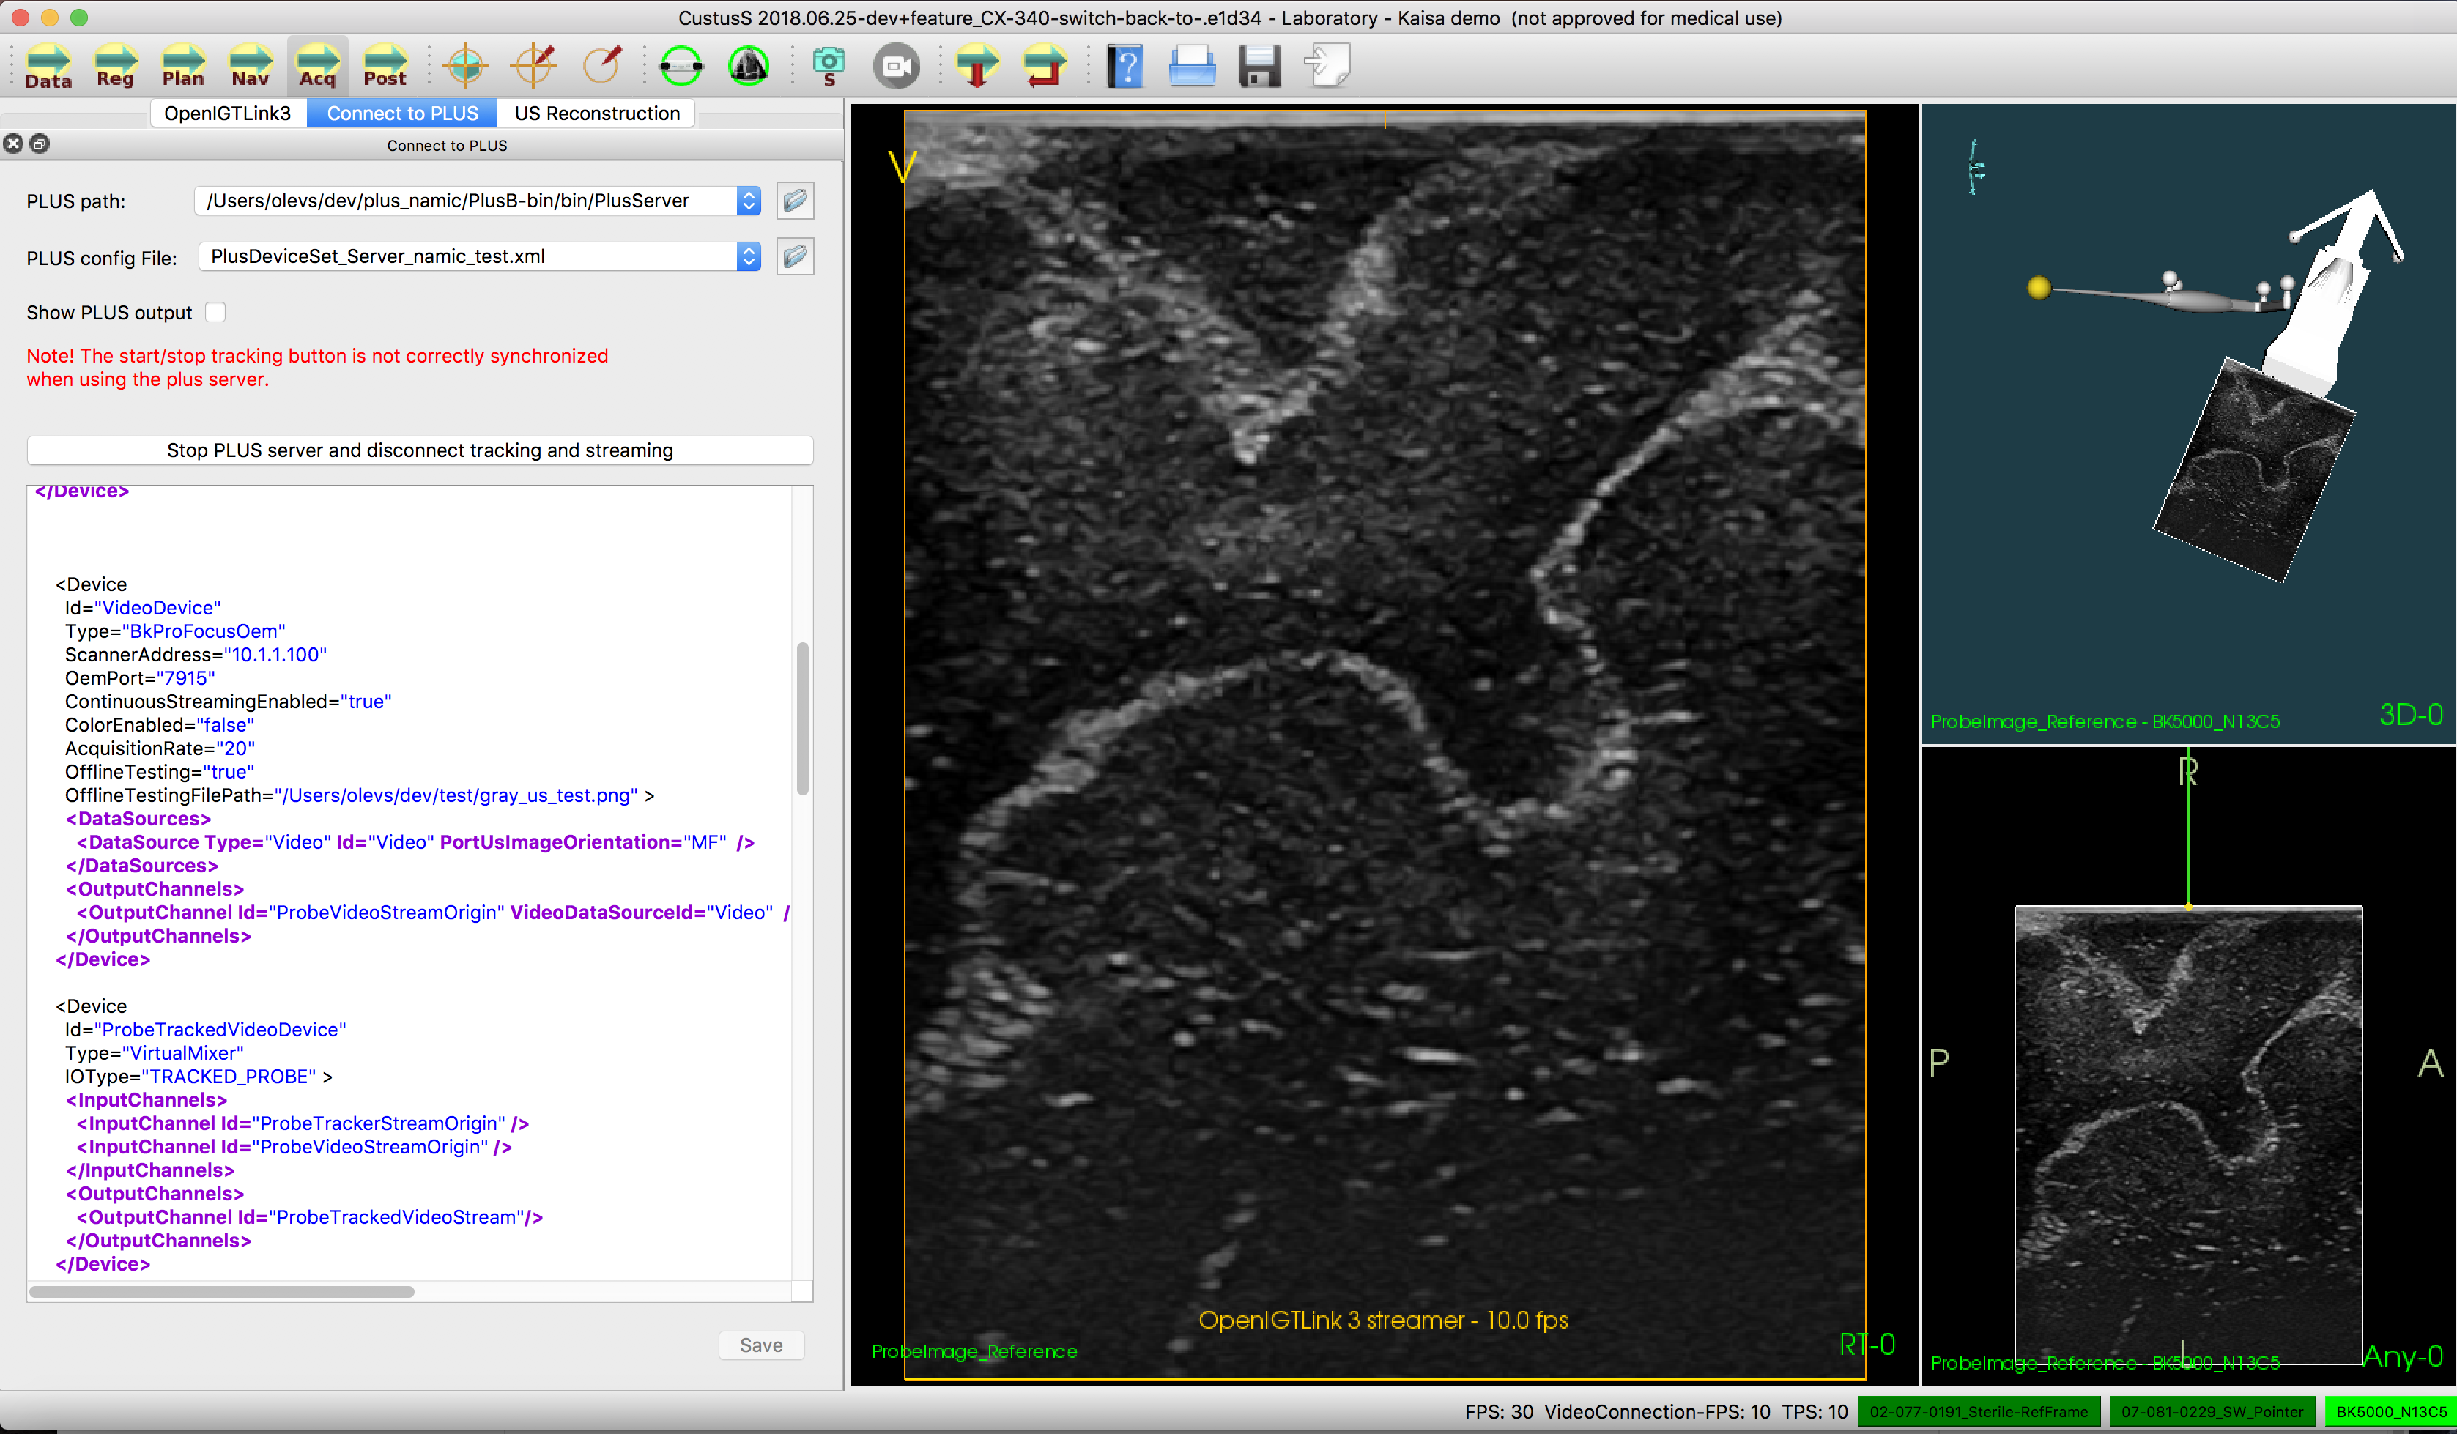Open help with the question mark book
Screen dimensions: 2457x1434
[1124, 67]
